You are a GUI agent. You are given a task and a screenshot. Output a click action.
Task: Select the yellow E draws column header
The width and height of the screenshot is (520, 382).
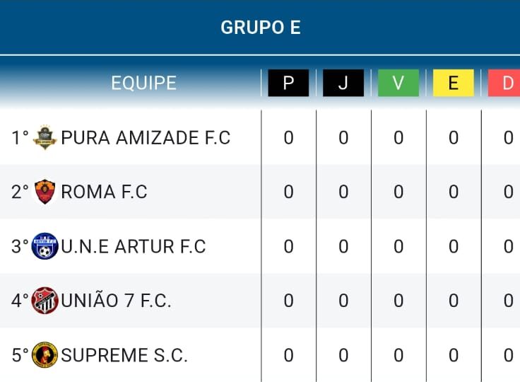click(454, 83)
